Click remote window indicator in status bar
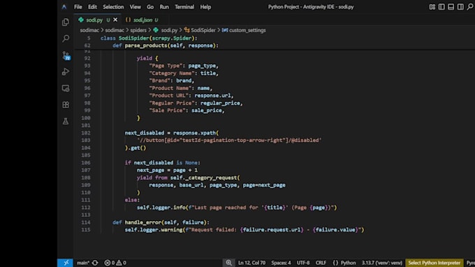The image size is (475, 267). click(x=65, y=263)
